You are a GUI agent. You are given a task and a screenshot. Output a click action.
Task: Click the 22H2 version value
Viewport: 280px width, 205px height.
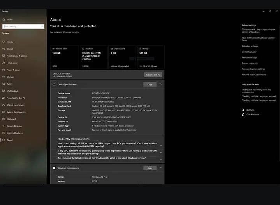coord(95,181)
